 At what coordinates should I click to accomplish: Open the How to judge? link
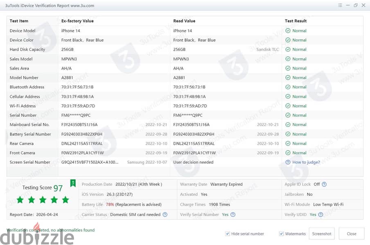(306, 162)
